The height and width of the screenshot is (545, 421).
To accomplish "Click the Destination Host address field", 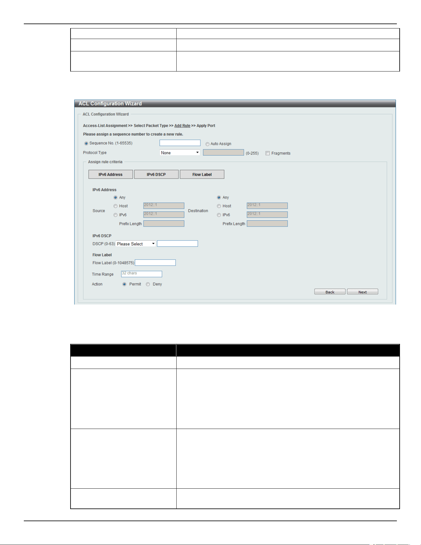I will (267, 206).
